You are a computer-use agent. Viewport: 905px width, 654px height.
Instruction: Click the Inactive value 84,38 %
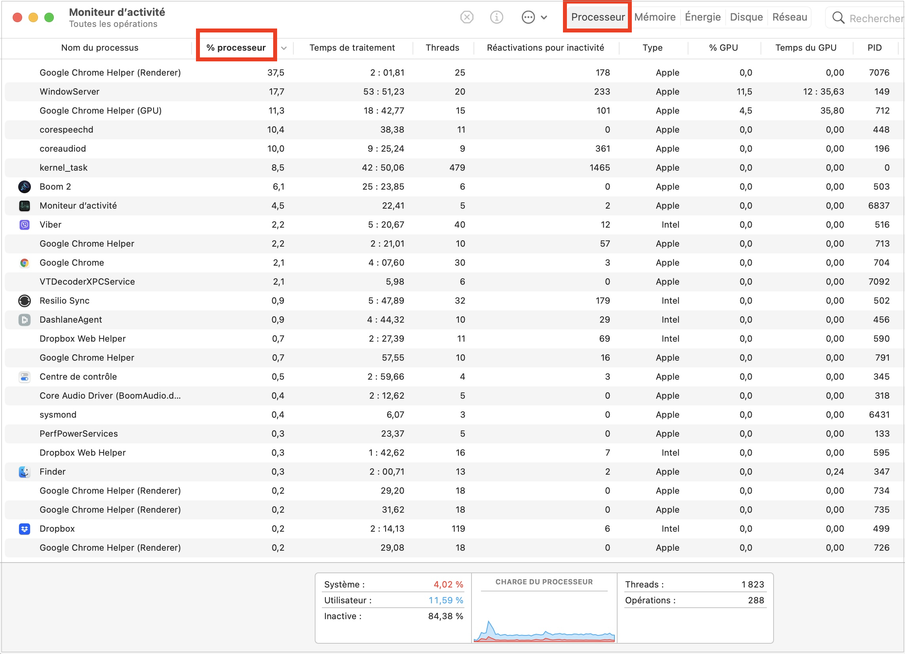(445, 616)
